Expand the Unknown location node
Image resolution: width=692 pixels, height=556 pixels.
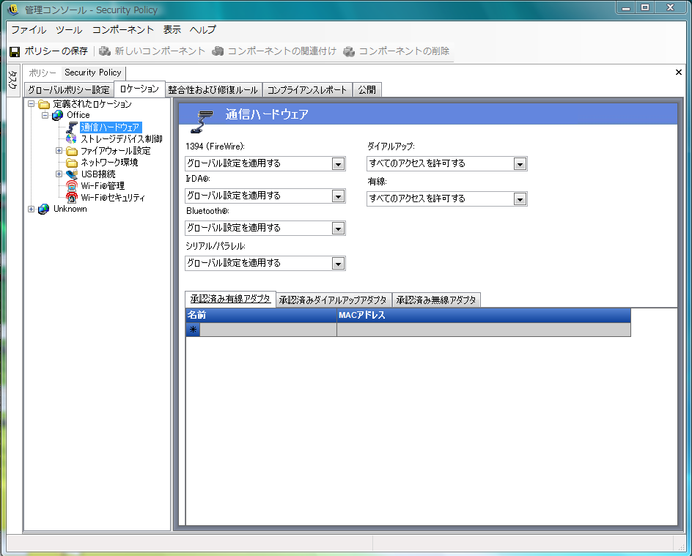tap(32, 209)
